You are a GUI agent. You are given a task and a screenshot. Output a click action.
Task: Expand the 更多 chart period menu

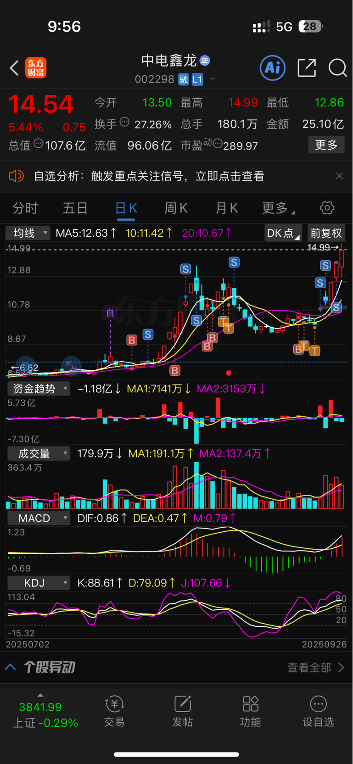(278, 208)
